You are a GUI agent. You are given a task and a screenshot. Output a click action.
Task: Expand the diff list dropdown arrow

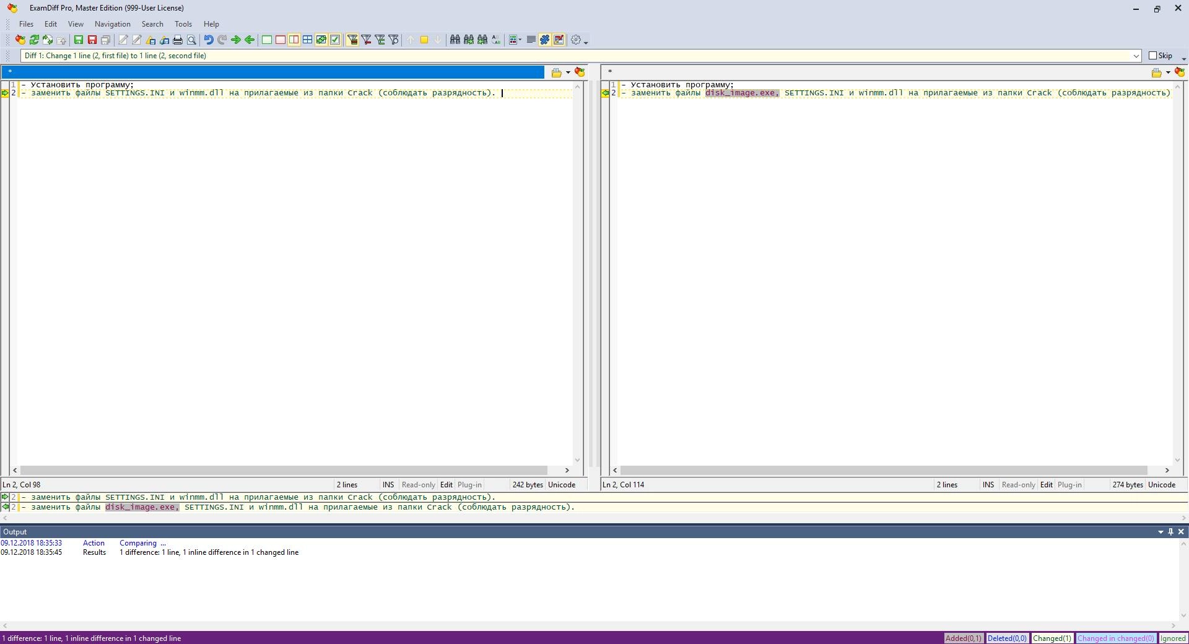click(x=1136, y=56)
